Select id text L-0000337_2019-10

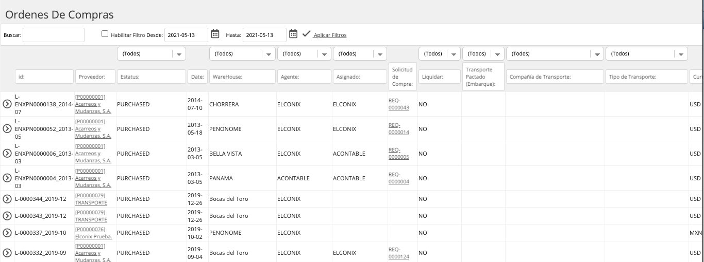[41, 233]
